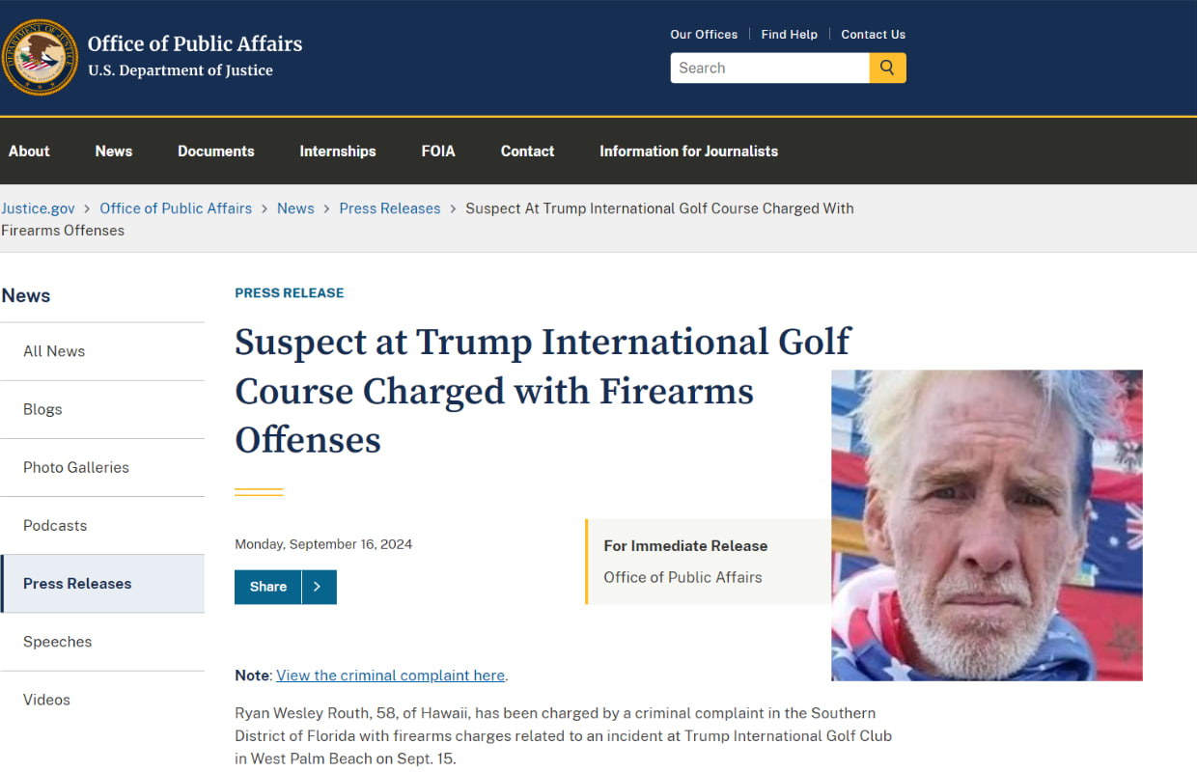
Task: Go to Press Releases breadcrumb link
Action: click(x=389, y=208)
